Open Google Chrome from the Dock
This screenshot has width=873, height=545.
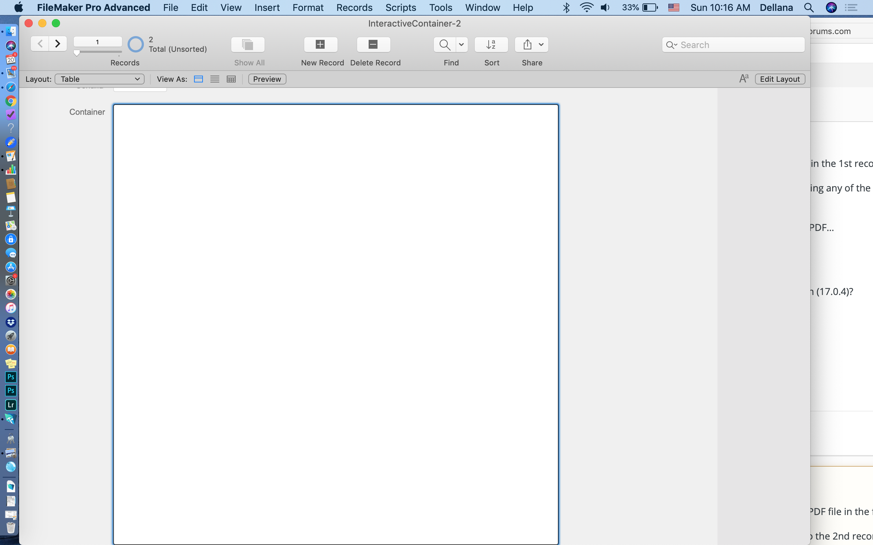click(11, 101)
